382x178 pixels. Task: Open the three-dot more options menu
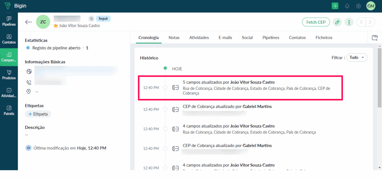point(349,22)
